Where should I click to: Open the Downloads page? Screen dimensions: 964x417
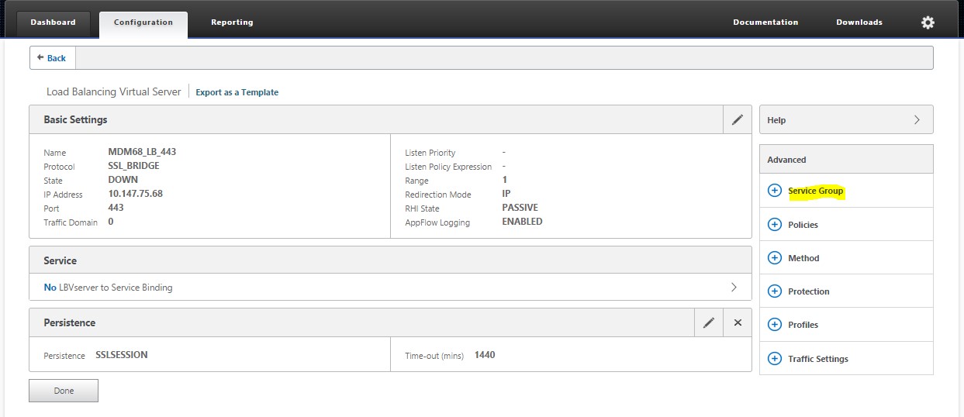point(859,22)
